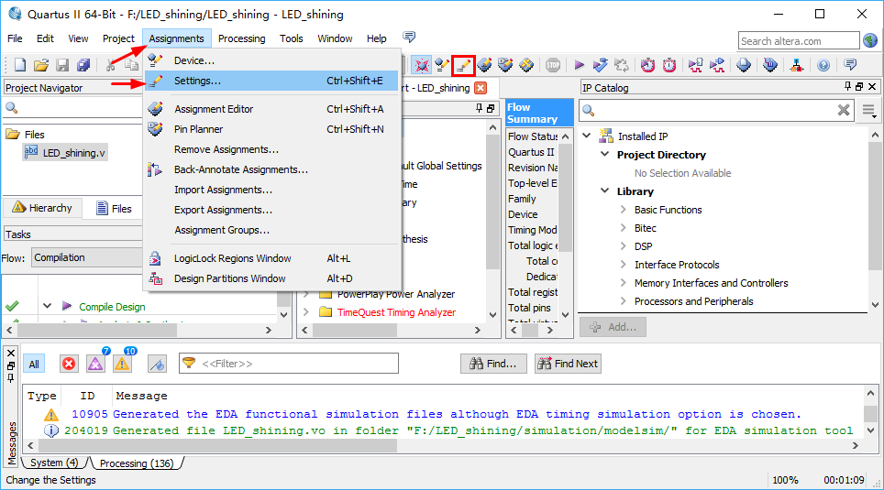Open the Pin Planner from the toolbar
This screenshot has height=490, width=884.
pos(505,65)
